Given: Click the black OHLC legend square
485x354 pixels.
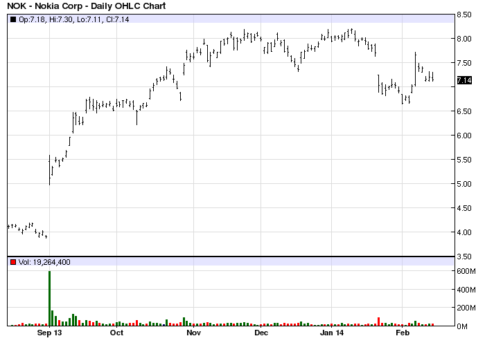Looking at the screenshot, I should click(13, 19).
